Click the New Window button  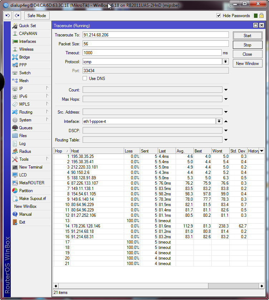tap(247, 64)
